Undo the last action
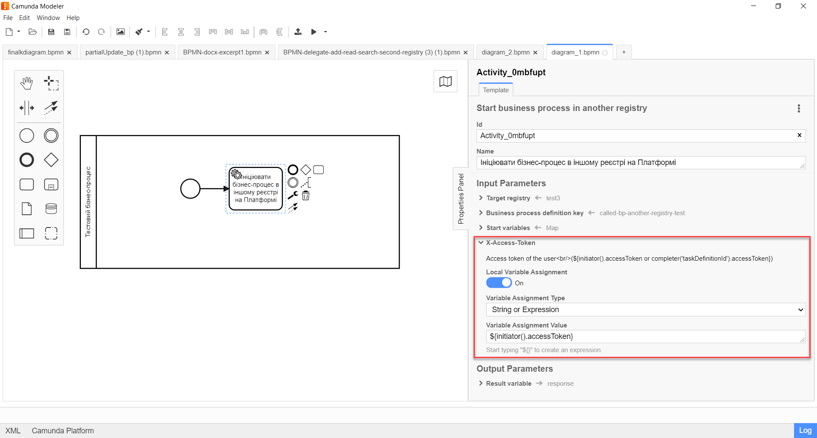The width and height of the screenshot is (817, 438). pos(86,32)
